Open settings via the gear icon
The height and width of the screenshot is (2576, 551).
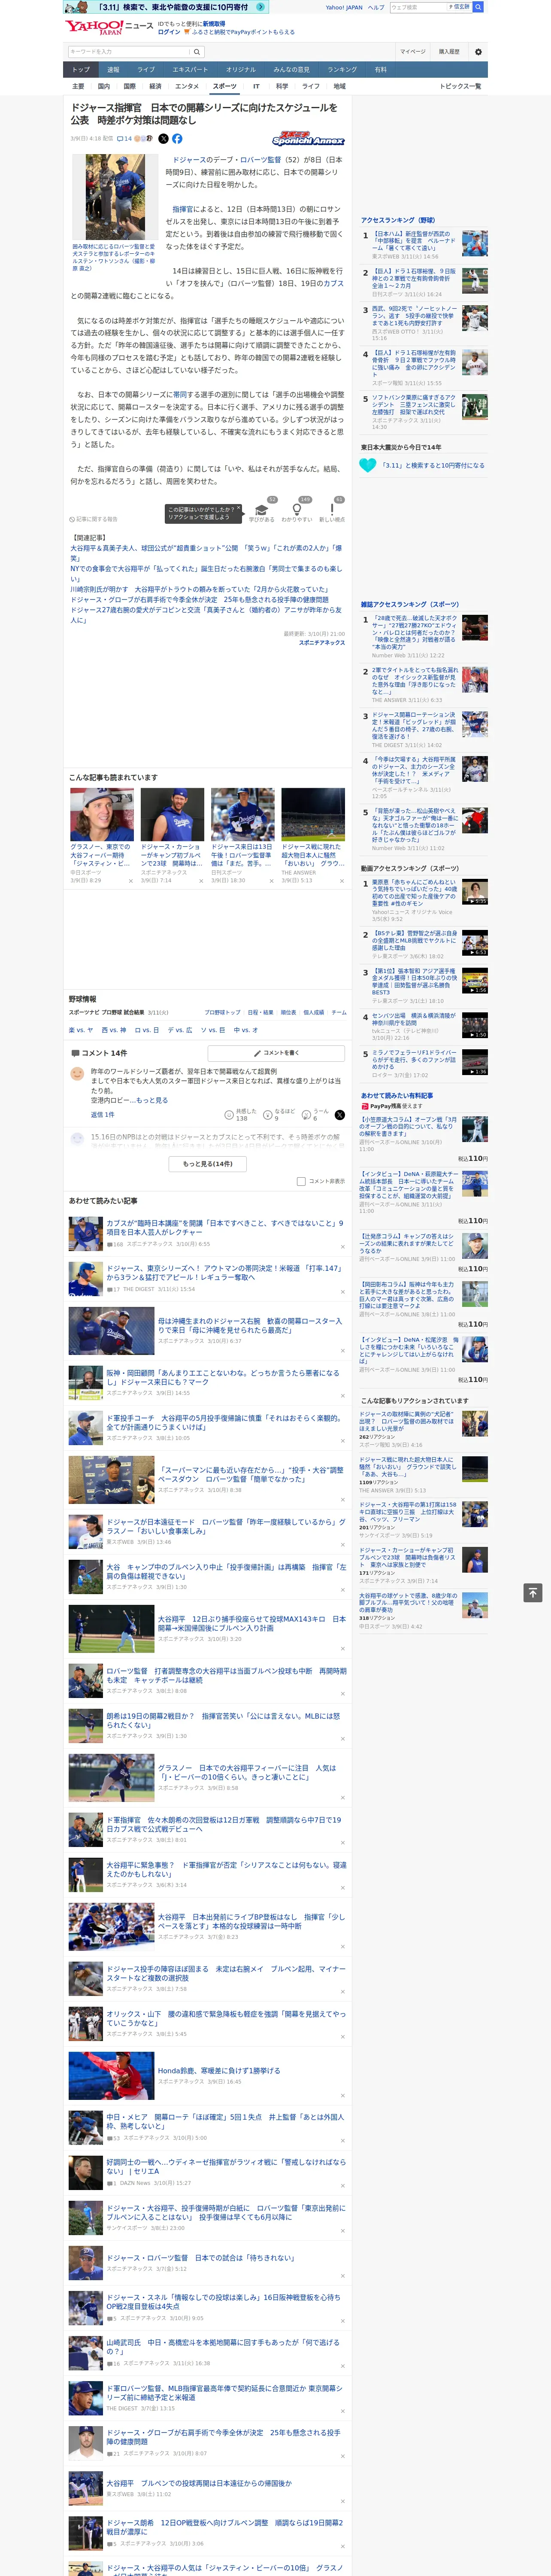coord(477,51)
